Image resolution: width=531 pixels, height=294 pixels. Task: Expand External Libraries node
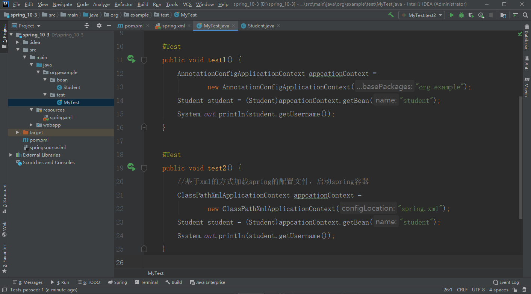click(11, 155)
